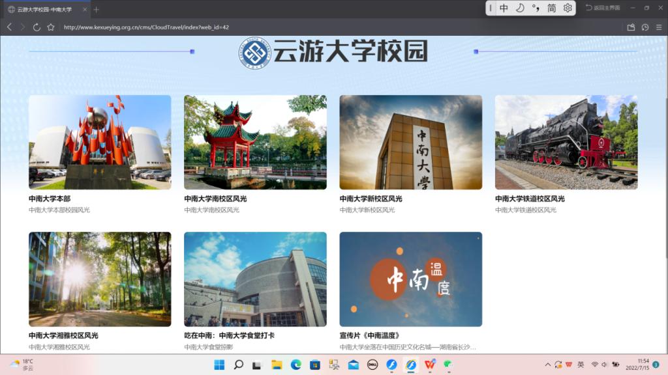
Task: Click the gray subtitle under 中南大学铁道校区风光
Action: [526, 210]
